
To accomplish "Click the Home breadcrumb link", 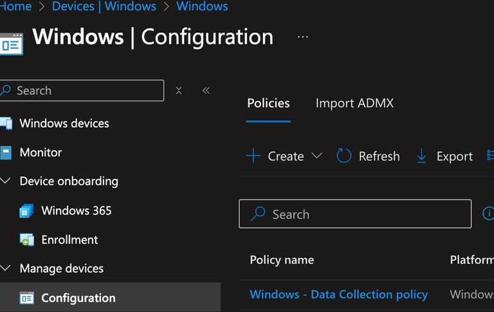I will pos(15,6).
